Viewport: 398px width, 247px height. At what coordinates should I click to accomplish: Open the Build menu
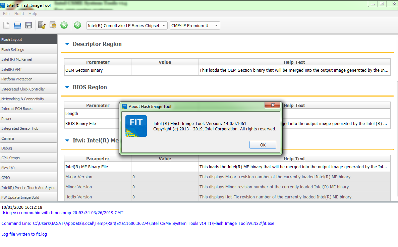19,14
